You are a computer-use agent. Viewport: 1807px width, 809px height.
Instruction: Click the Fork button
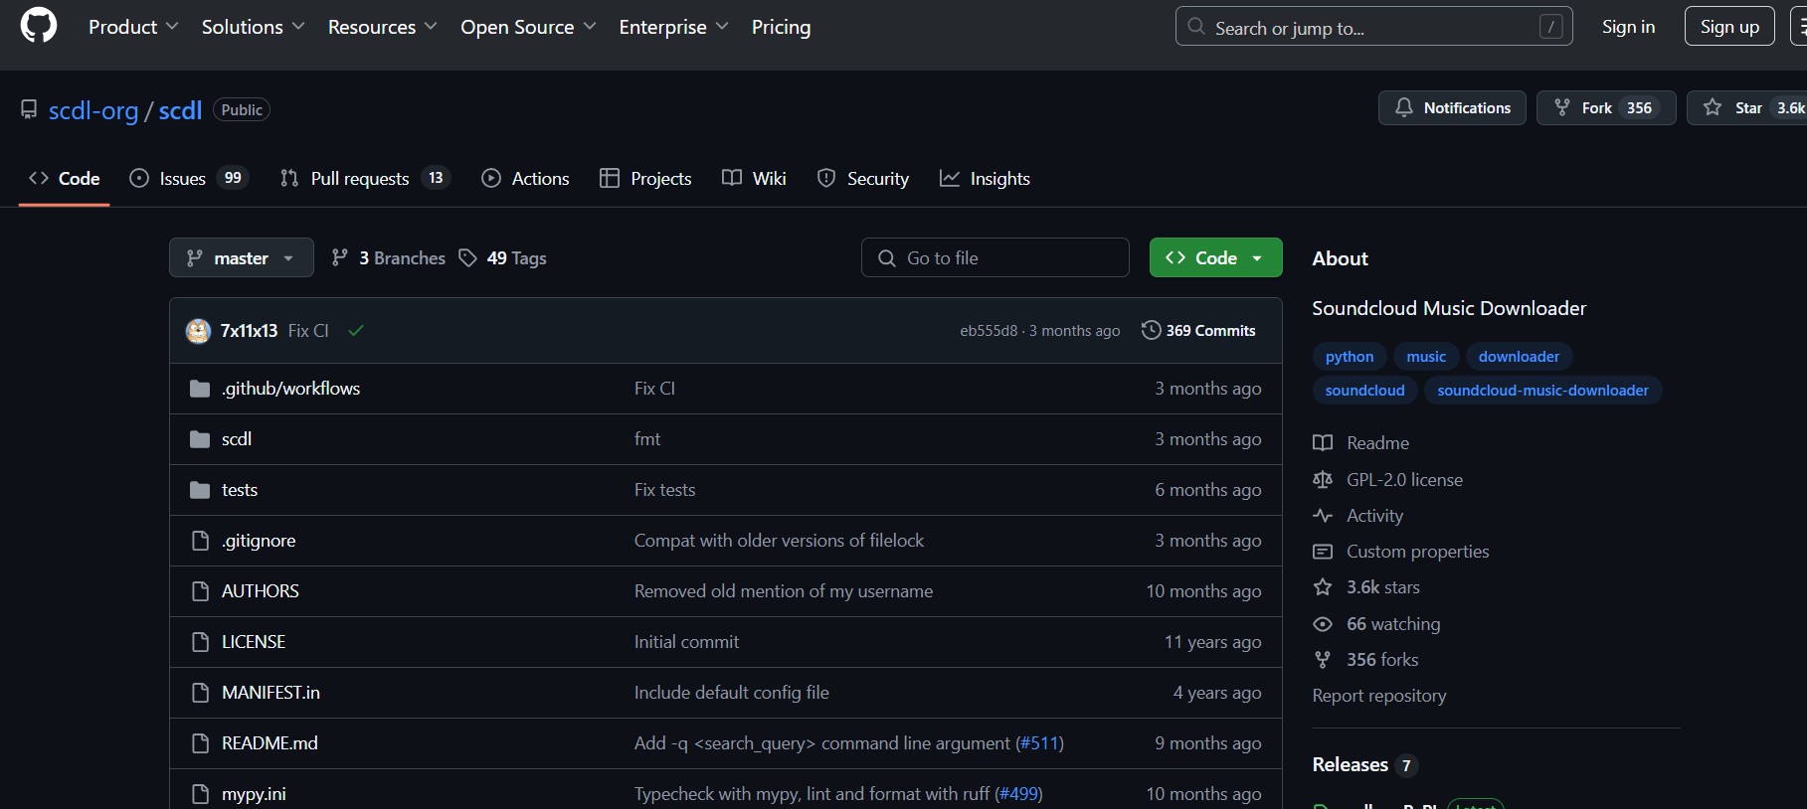(1606, 108)
